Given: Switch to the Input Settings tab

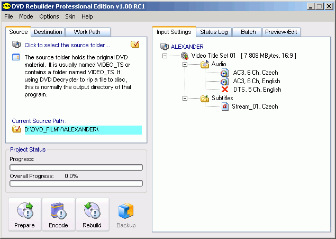Looking at the screenshot, I should (174, 32).
